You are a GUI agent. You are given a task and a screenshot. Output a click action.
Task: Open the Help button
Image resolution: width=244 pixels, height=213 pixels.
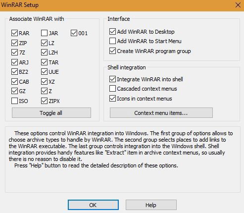[151, 205]
